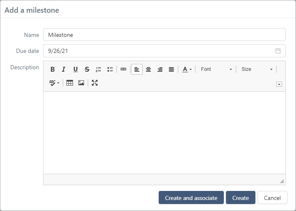Image resolution: width=296 pixels, height=211 pixels.
Task: Insert a numbered list
Action: click(x=98, y=69)
